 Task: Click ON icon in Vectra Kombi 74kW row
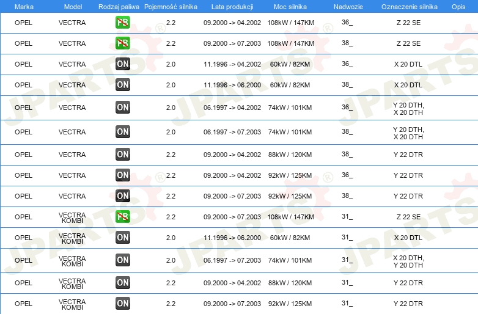(122, 260)
